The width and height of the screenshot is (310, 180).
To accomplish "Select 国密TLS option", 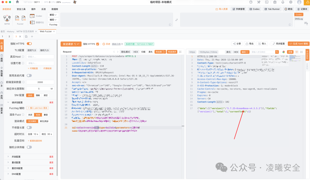I will pos(32,50).
